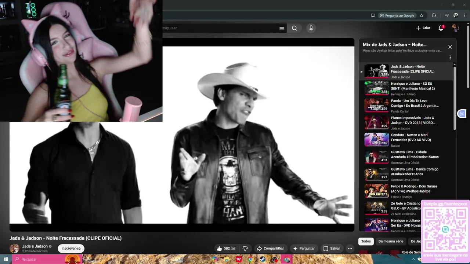Show hidden system tray icons chevron
Image resolution: width=470 pixels, height=264 pixels.
pos(413,259)
